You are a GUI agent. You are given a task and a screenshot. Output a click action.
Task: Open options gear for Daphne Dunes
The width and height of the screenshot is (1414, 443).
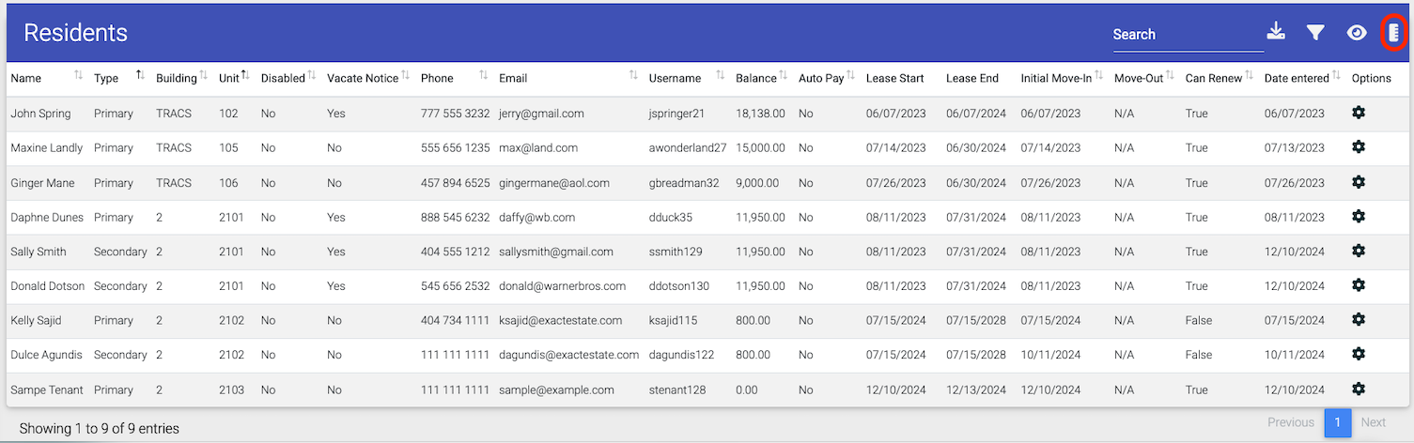click(1358, 217)
